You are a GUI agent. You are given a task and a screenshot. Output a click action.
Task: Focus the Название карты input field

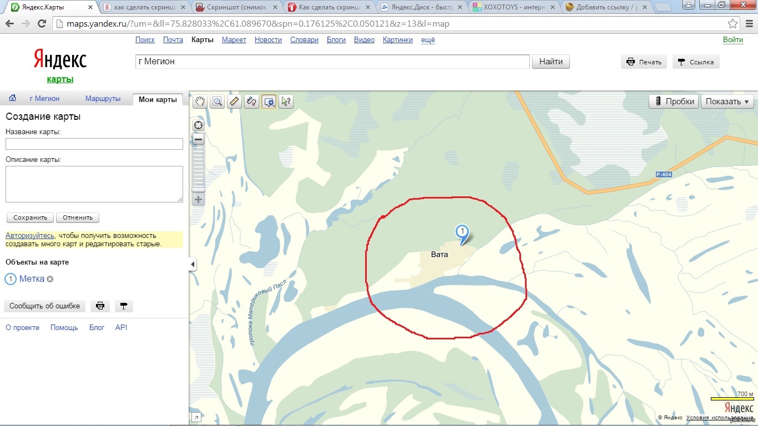94,144
